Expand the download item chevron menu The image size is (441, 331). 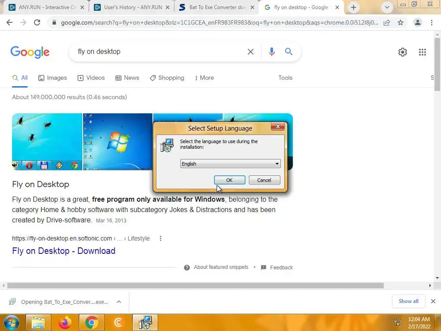[119, 302]
